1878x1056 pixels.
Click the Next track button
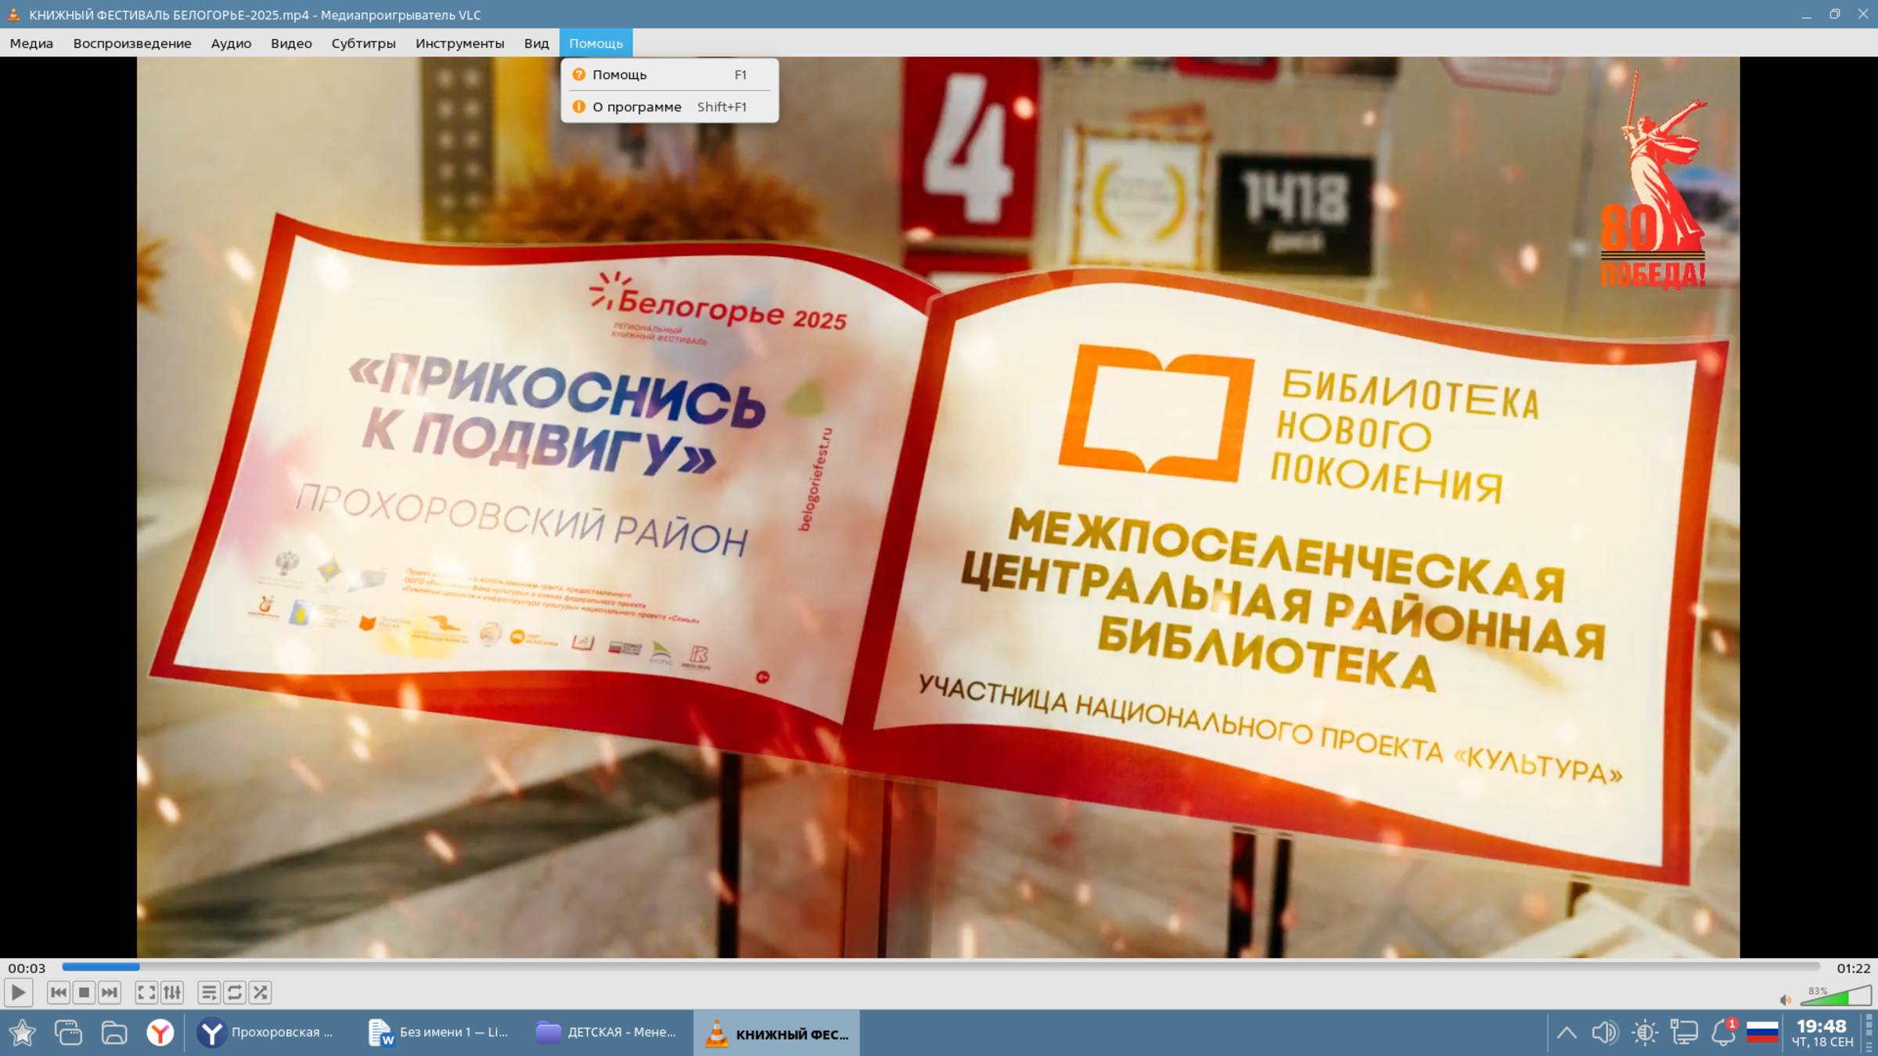110,993
